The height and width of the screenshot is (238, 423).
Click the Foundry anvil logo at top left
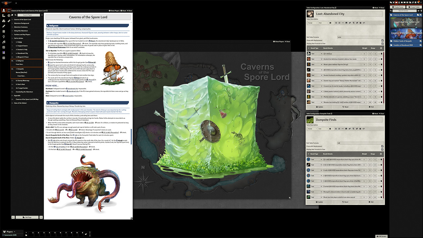[5, 3]
